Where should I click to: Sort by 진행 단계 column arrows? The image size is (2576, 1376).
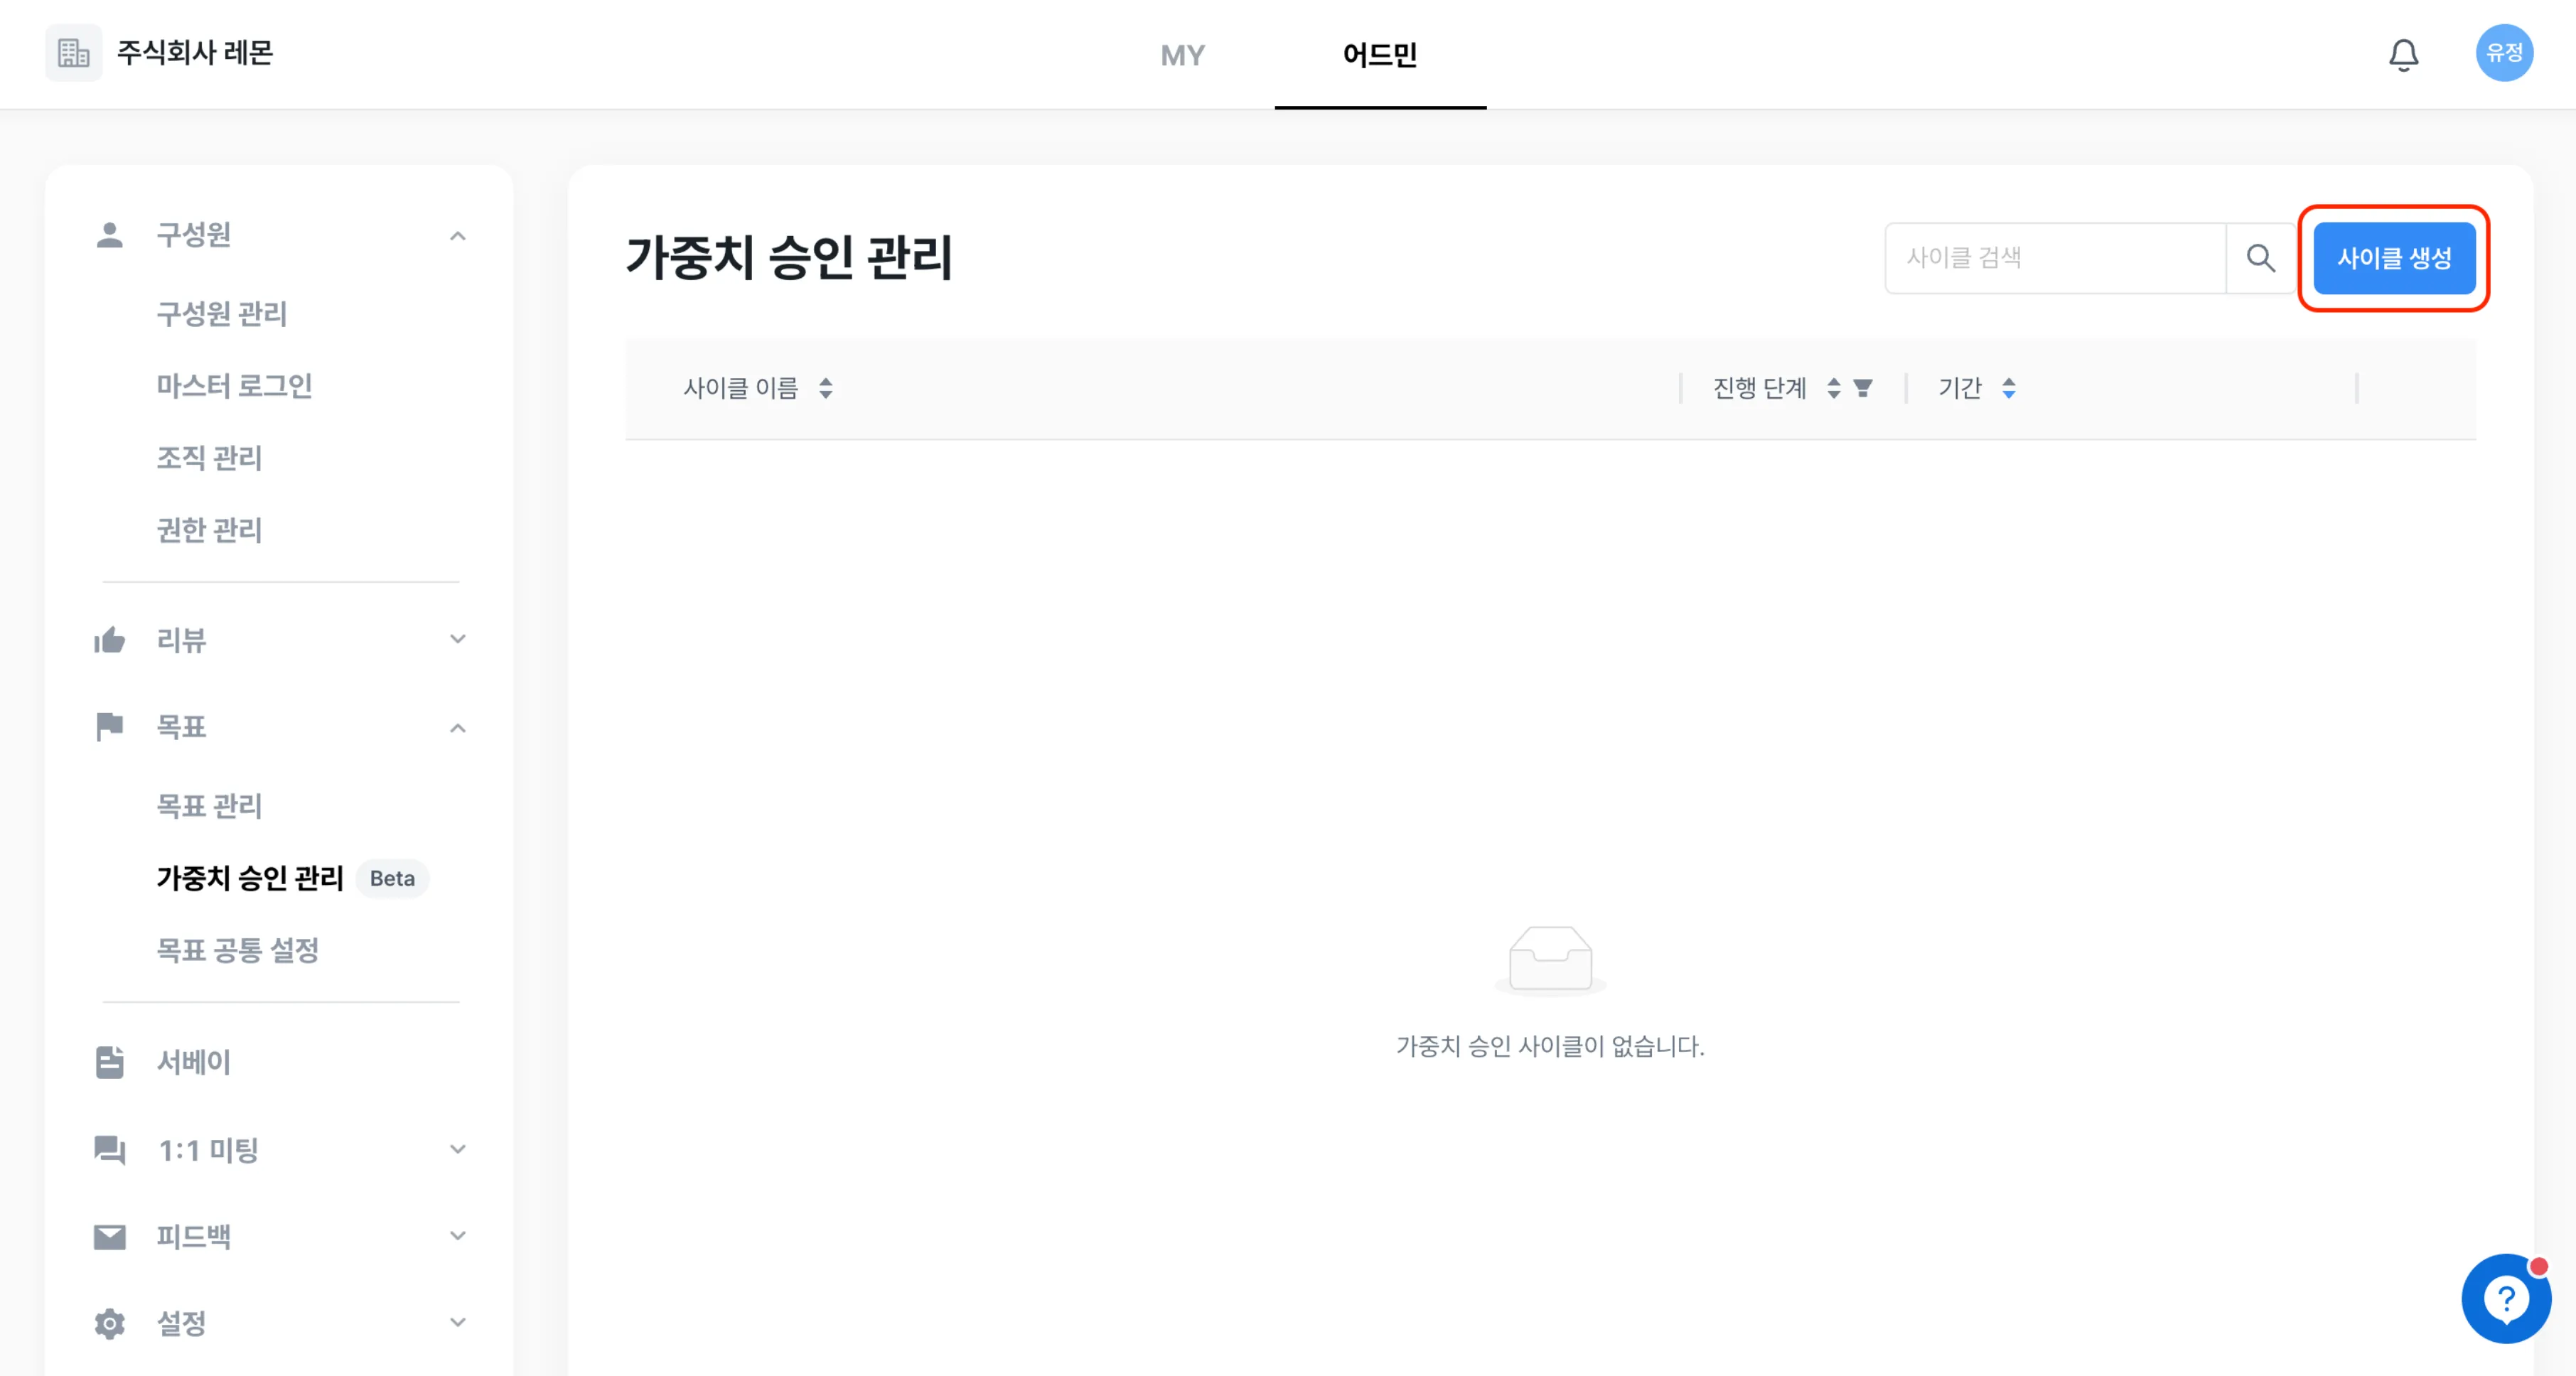tap(1833, 388)
